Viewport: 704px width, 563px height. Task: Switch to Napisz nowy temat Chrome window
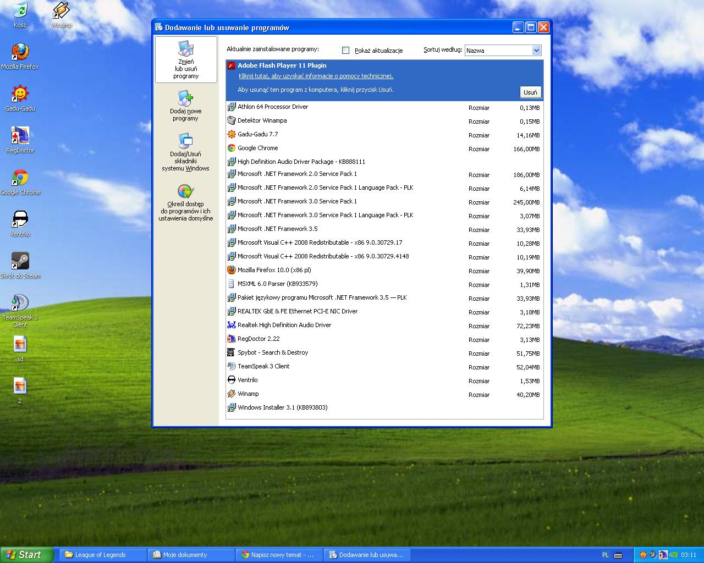click(x=279, y=555)
